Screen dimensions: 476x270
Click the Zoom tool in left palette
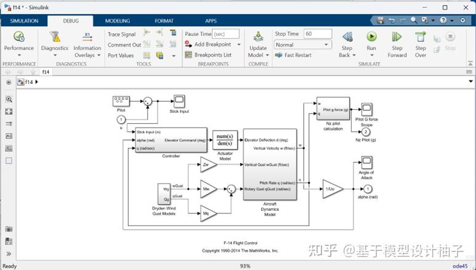click(x=9, y=99)
